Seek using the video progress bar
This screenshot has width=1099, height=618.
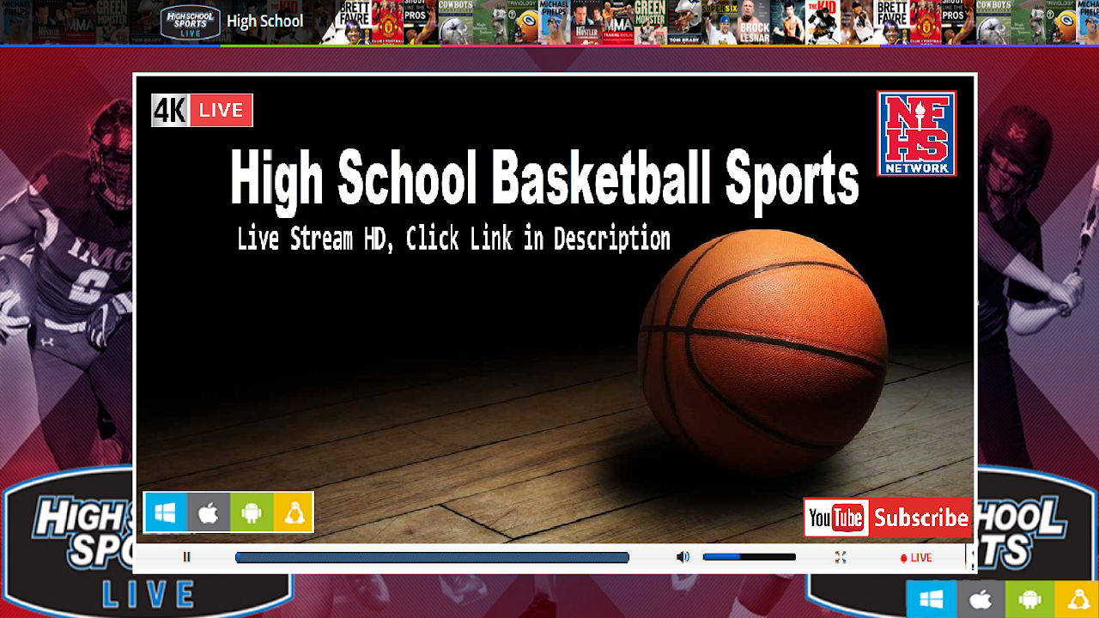click(x=432, y=557)
